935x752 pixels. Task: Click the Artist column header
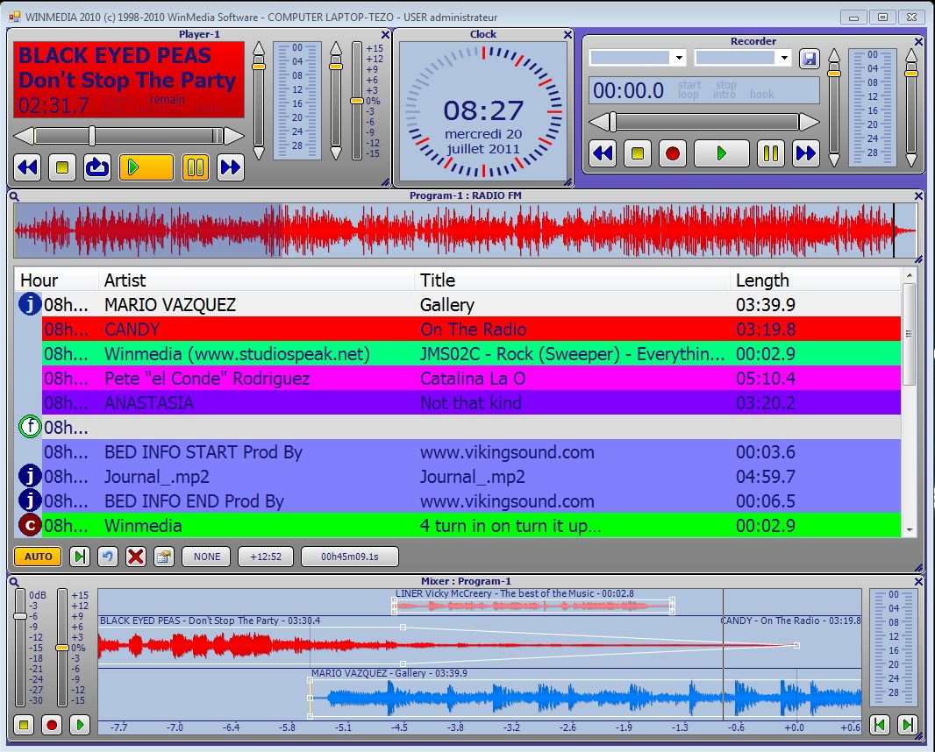254,280
